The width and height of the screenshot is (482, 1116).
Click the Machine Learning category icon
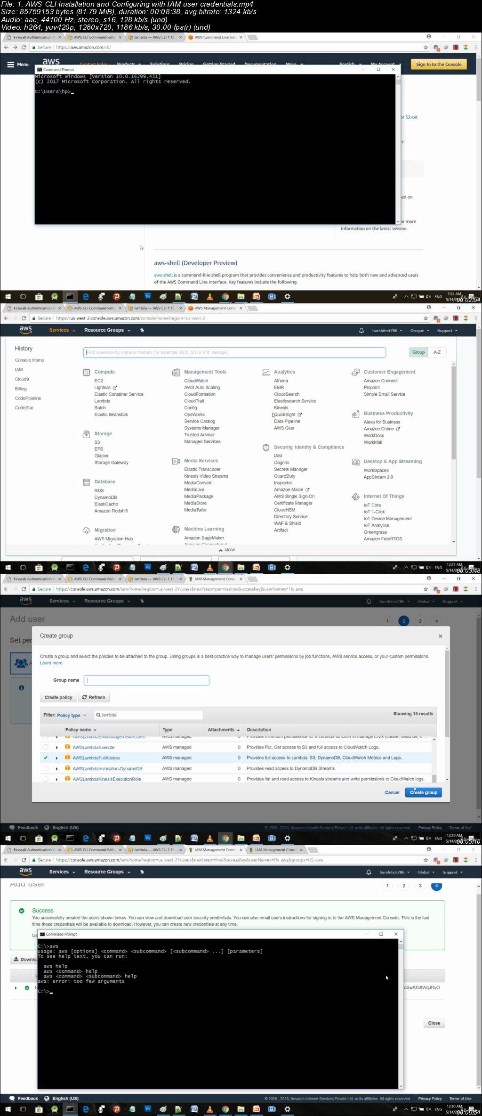pyautogui.click(x=176, y=529)
